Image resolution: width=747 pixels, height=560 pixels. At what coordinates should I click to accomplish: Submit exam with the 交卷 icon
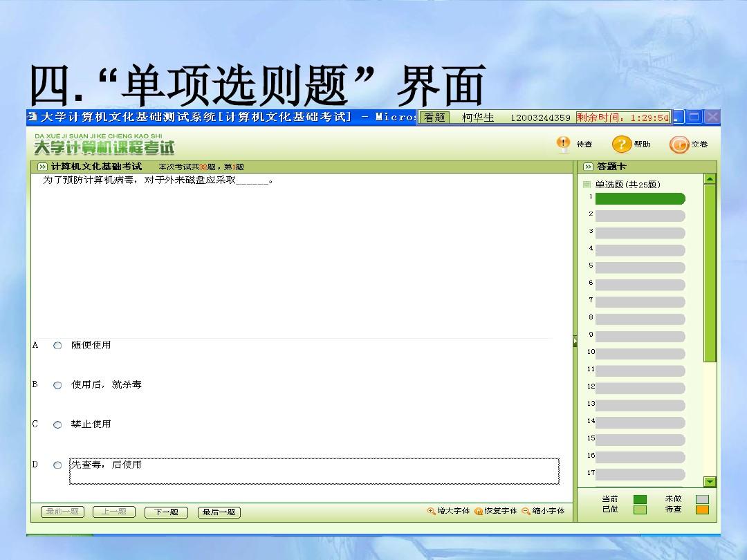[x=679, y=144]
